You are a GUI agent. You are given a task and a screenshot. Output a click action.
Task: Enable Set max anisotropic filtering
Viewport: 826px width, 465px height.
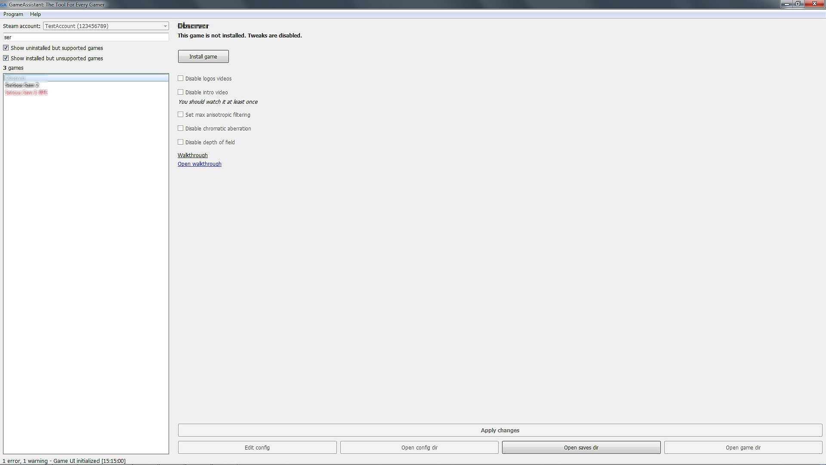(x=181, y=115)
